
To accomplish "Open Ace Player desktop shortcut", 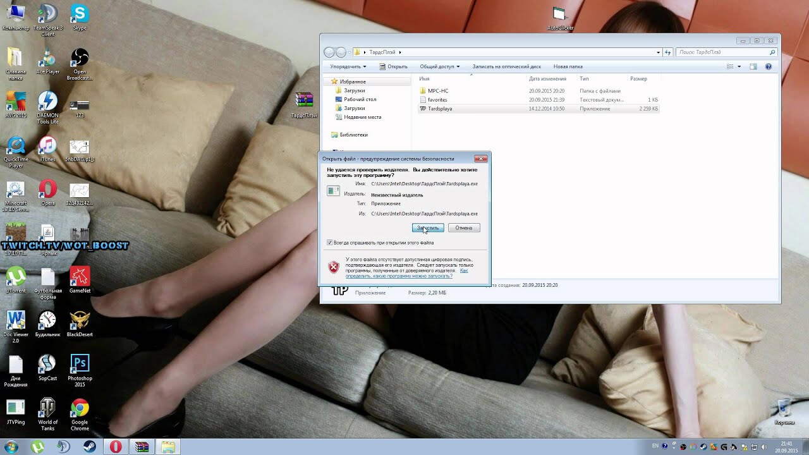I will click(47, 61).
